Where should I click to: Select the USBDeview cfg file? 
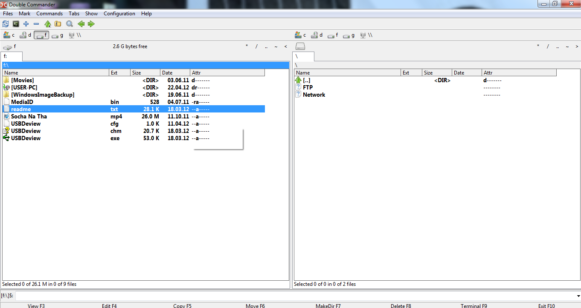point(134,124)
